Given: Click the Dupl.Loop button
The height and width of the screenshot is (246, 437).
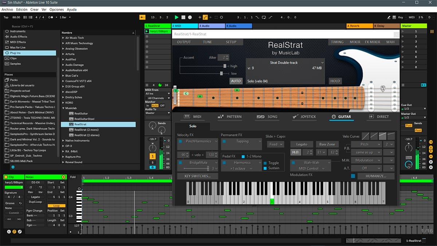Looking at the screenshot, I should [x=35, y=202].
